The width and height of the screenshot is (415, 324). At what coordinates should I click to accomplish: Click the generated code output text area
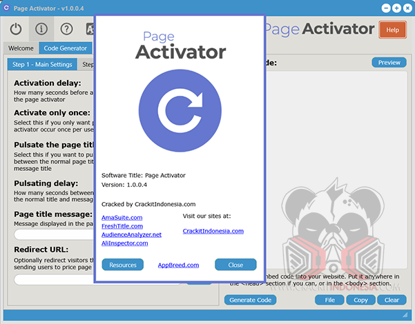(336, 169)
